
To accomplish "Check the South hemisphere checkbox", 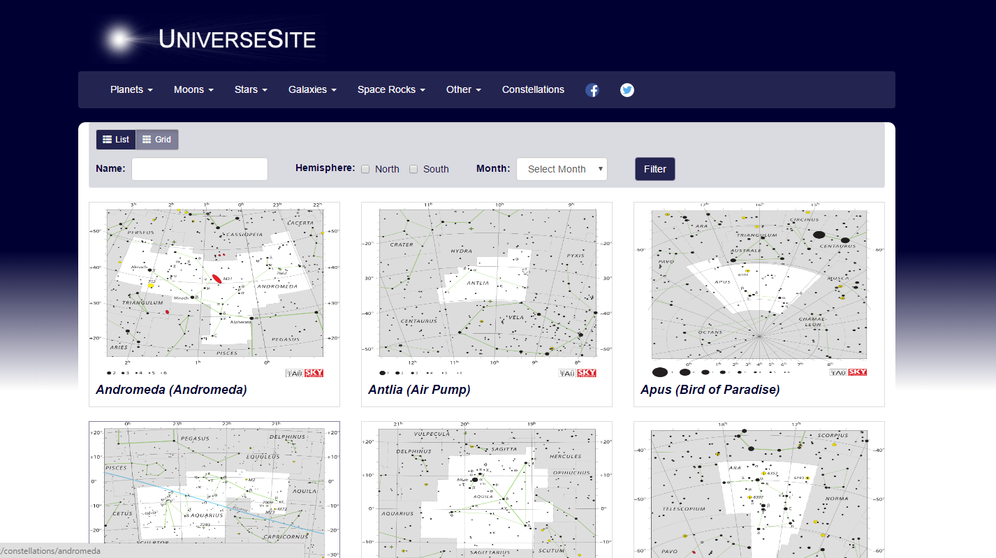I will [x=412, y=169].
